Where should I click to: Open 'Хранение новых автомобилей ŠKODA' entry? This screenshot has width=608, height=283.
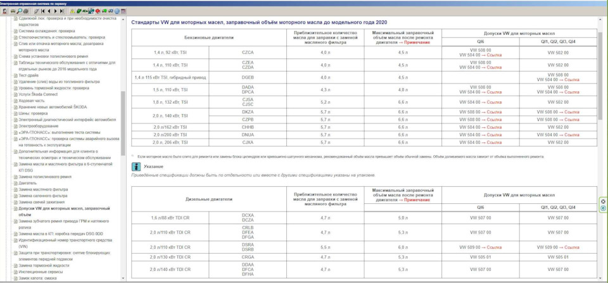point(53,107)
